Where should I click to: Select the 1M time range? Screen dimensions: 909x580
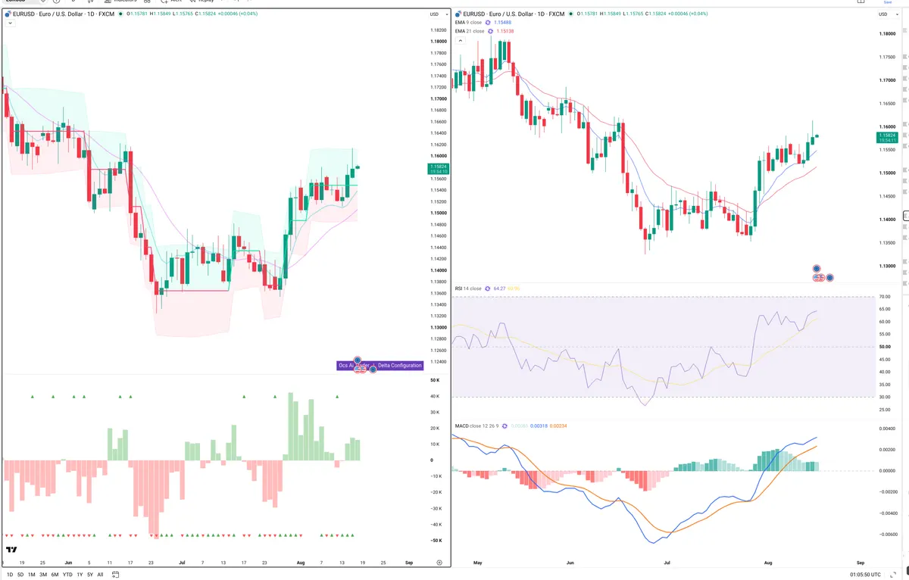tap(32, 575)
